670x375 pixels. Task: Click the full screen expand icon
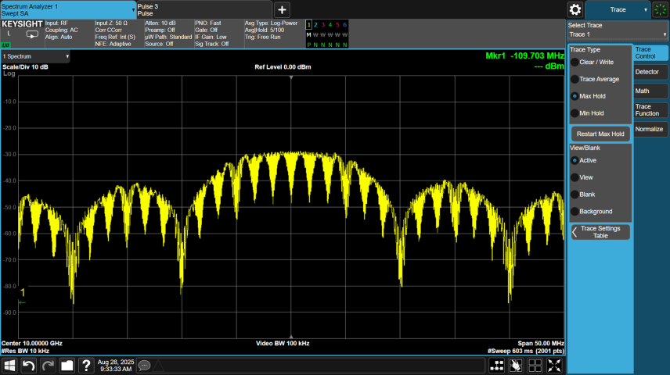(554, 365)
